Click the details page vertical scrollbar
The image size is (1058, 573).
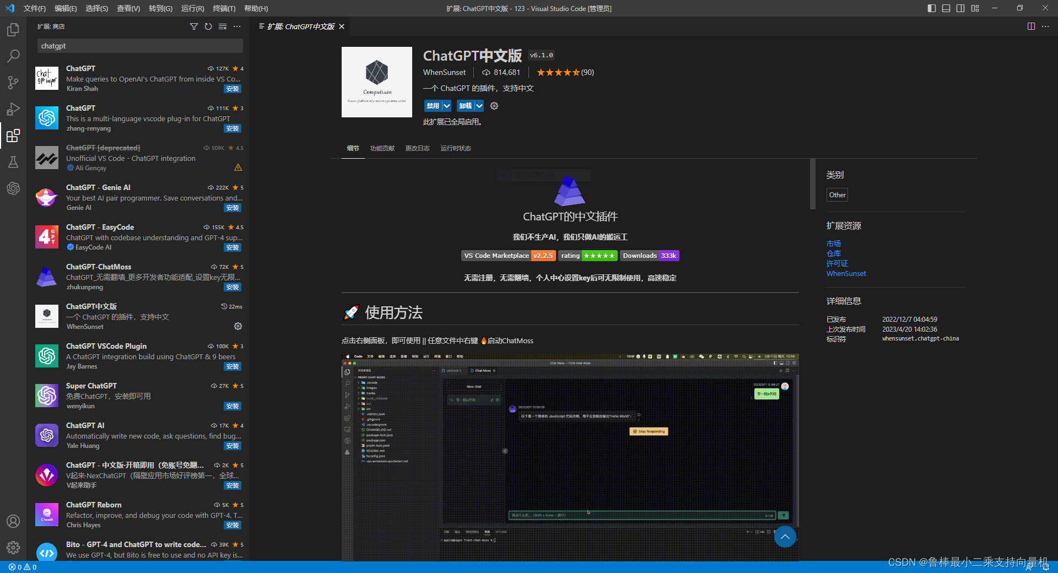(812, 184)
